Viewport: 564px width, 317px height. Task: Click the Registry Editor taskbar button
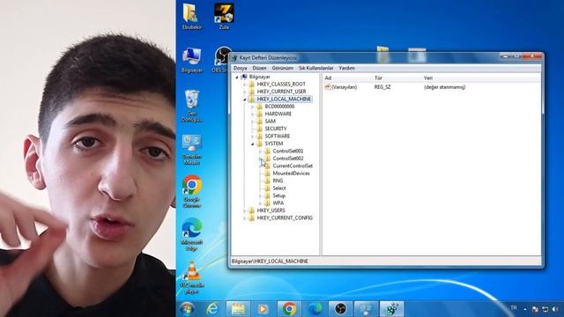pyautogui.click(x=392, y=309)
